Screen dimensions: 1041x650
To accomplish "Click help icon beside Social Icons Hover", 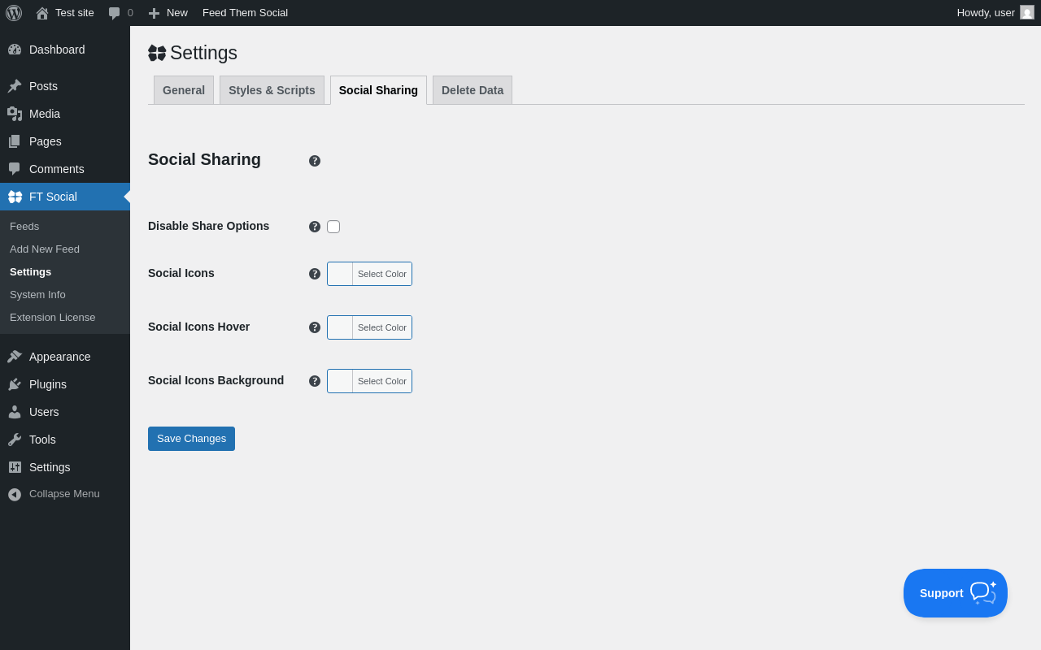I will coord(315,327).
